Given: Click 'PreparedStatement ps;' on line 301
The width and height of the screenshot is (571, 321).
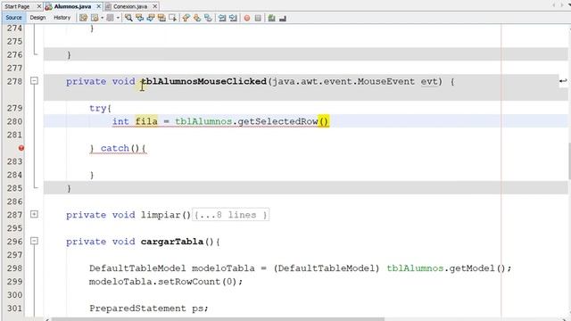Looking at the screenshot, I should (149, 309).
